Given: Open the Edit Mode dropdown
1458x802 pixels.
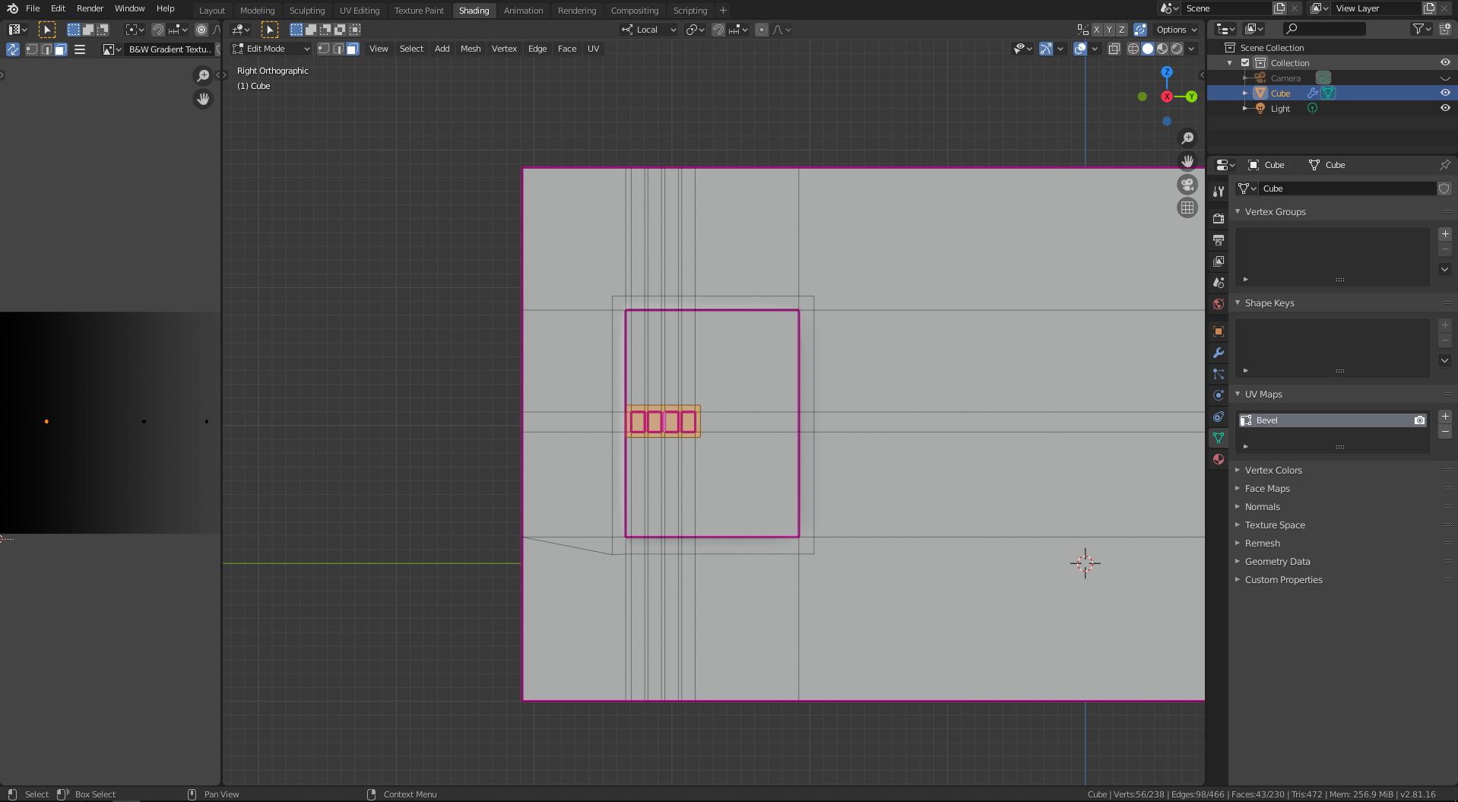Looking at the screenshot, I should point(271,49).
